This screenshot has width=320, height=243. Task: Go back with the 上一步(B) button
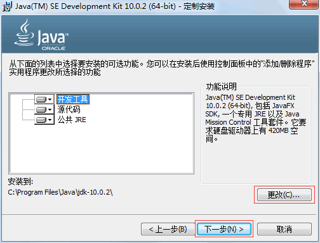[168, 229]
